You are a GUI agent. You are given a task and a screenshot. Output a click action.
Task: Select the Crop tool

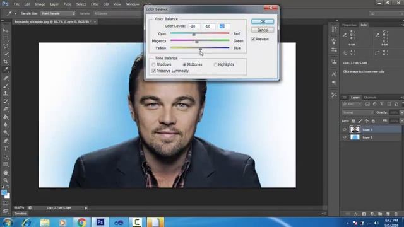(6, 62)
